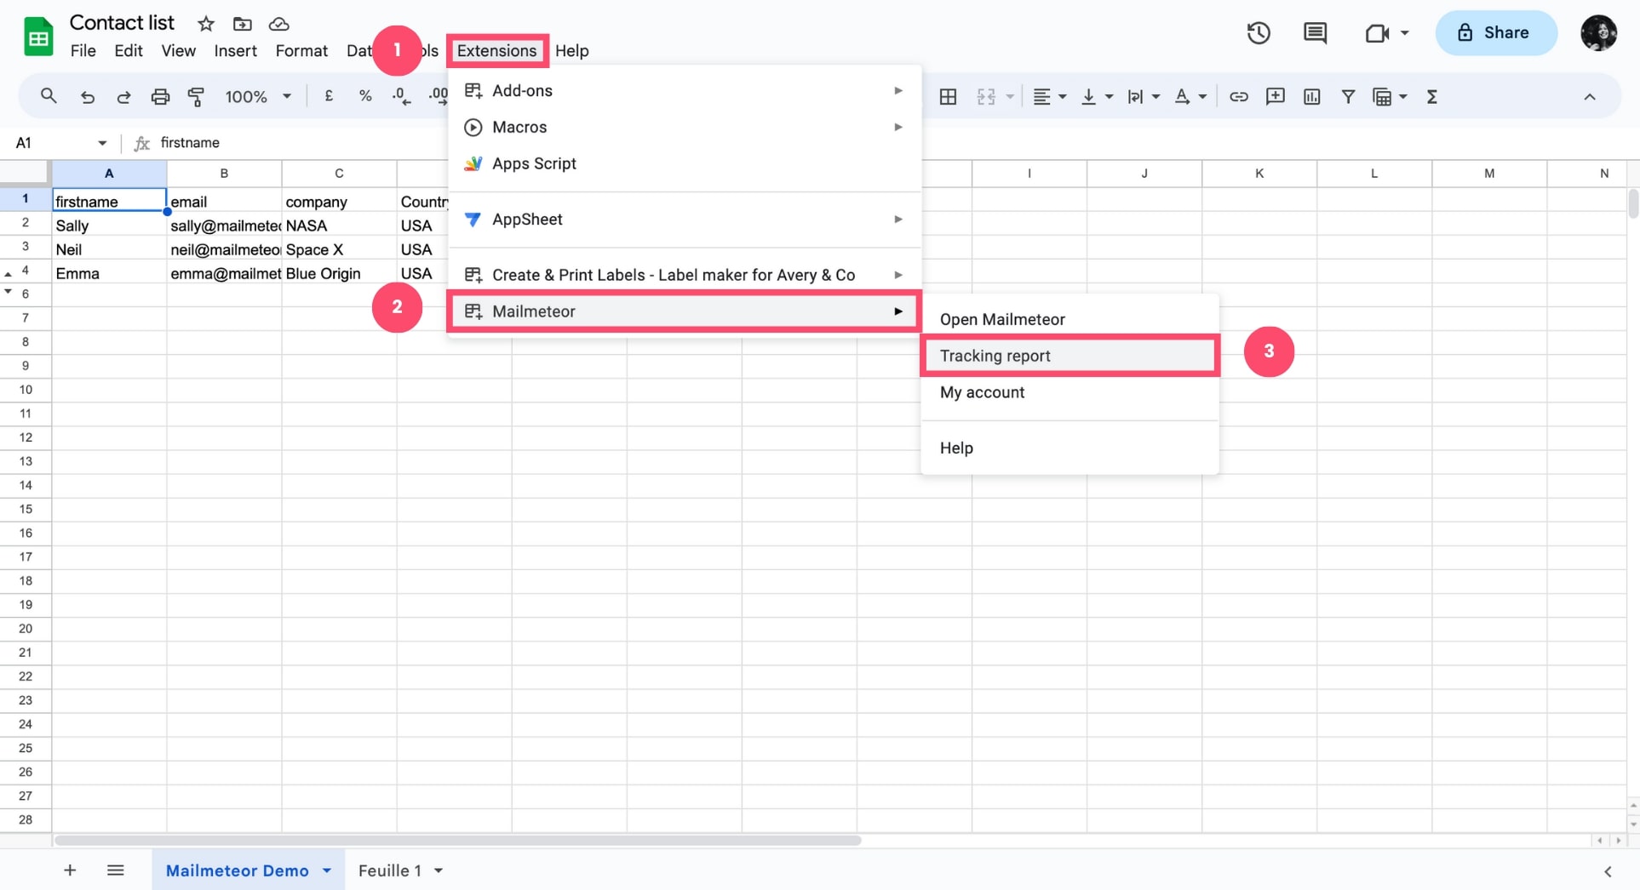Select column J header
Image resolution: width=1640 pixels, height=890 pixels.
point(1144,174)
